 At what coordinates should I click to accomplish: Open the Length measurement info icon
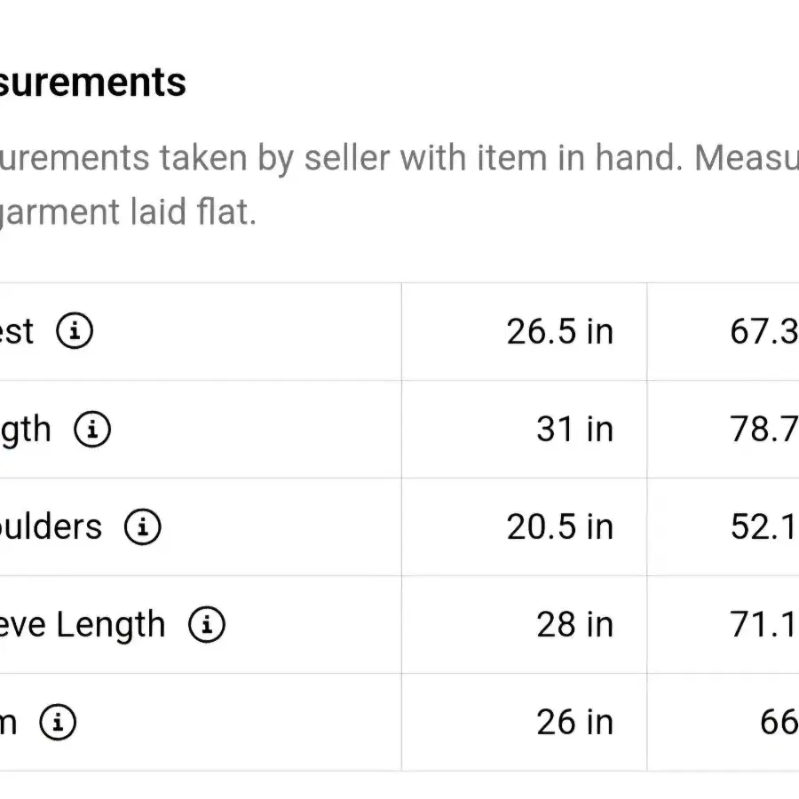coord(92,429)
